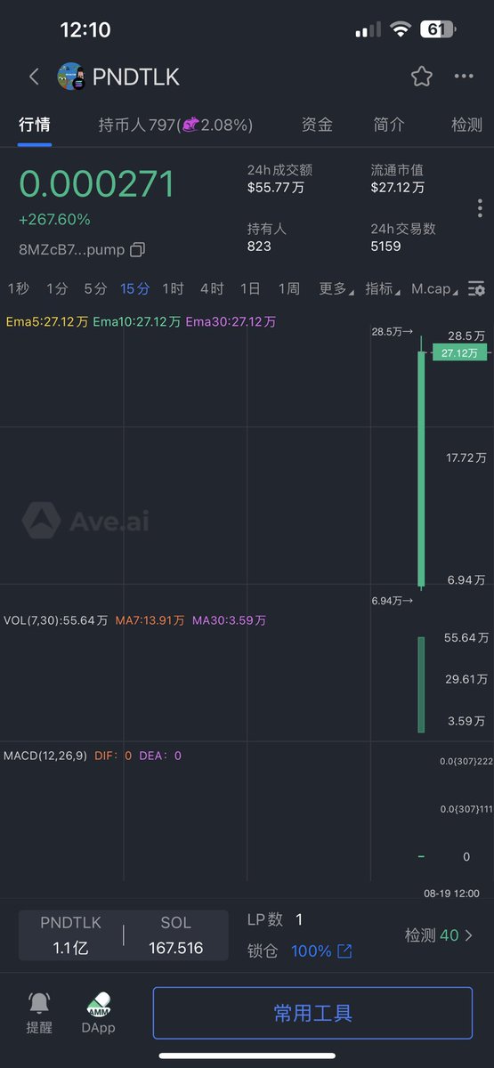This screenshot has height=1068, width=494.
Task: Expand the 更多 timeframe dropdown
Action: coord(336,288)
